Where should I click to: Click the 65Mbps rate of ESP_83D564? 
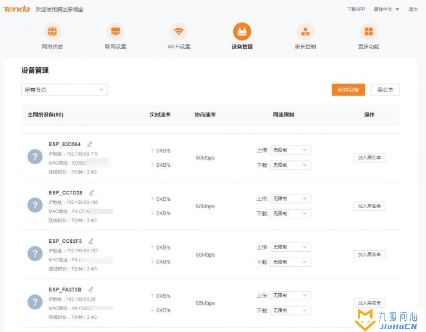(x=205, y=158)
